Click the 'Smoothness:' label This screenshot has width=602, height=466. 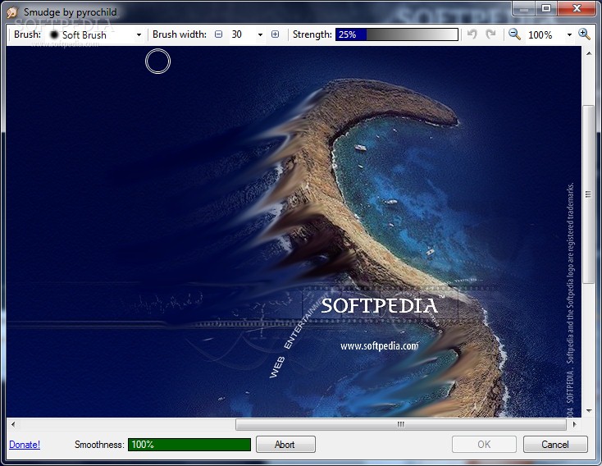pos(99,445)
